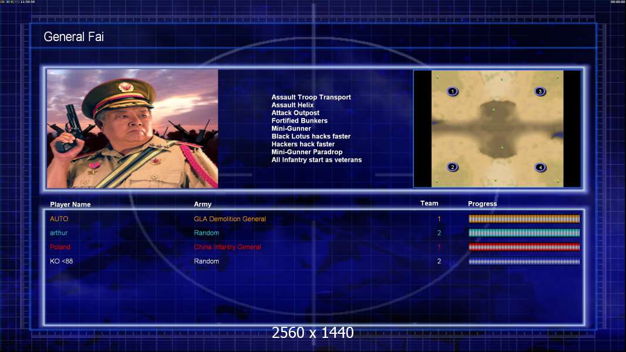
Task: Click the "Progress" column header
Action: (x=482, y=204)
